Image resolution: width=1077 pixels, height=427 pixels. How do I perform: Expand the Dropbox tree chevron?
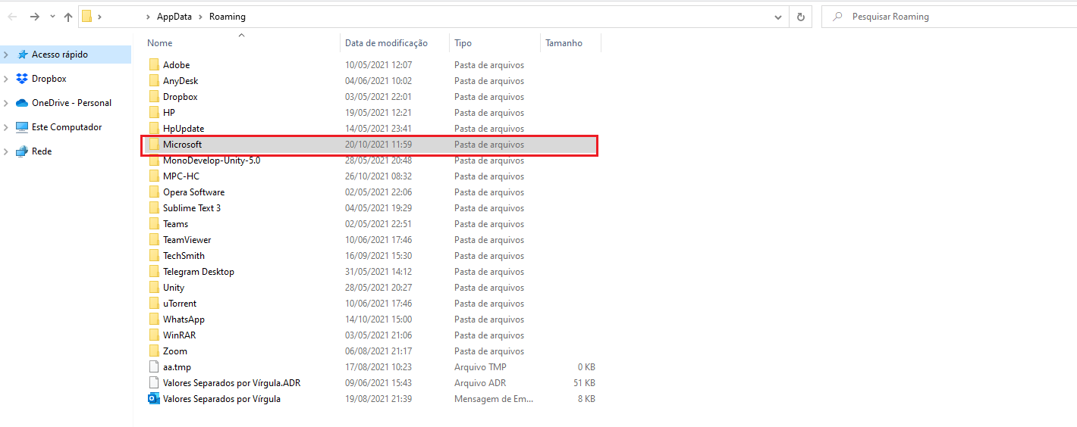coord(6,79)
